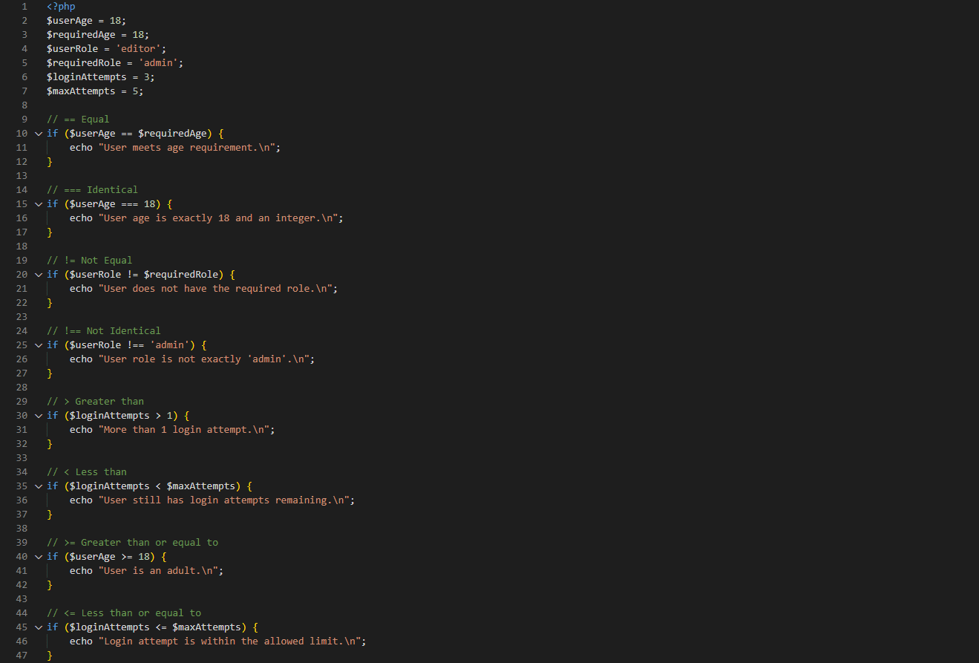Collapse the if block at line 30
This screenshot has height=663, width=979.
[38, 416]
